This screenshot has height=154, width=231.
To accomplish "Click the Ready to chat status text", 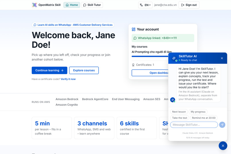I will 189,60.
